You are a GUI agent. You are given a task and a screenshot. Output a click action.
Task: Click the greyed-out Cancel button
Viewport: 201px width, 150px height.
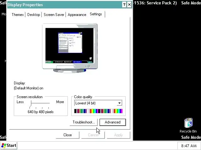[x=93, y=135]
